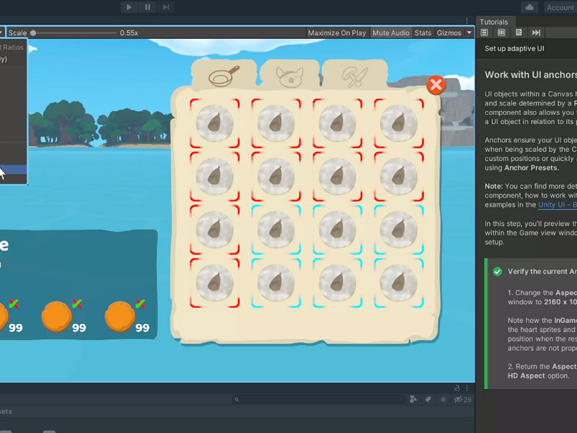Click the skip-forward icon in Tutorials toolbar
The image size is (577, 433).
(x=536, y=32)
